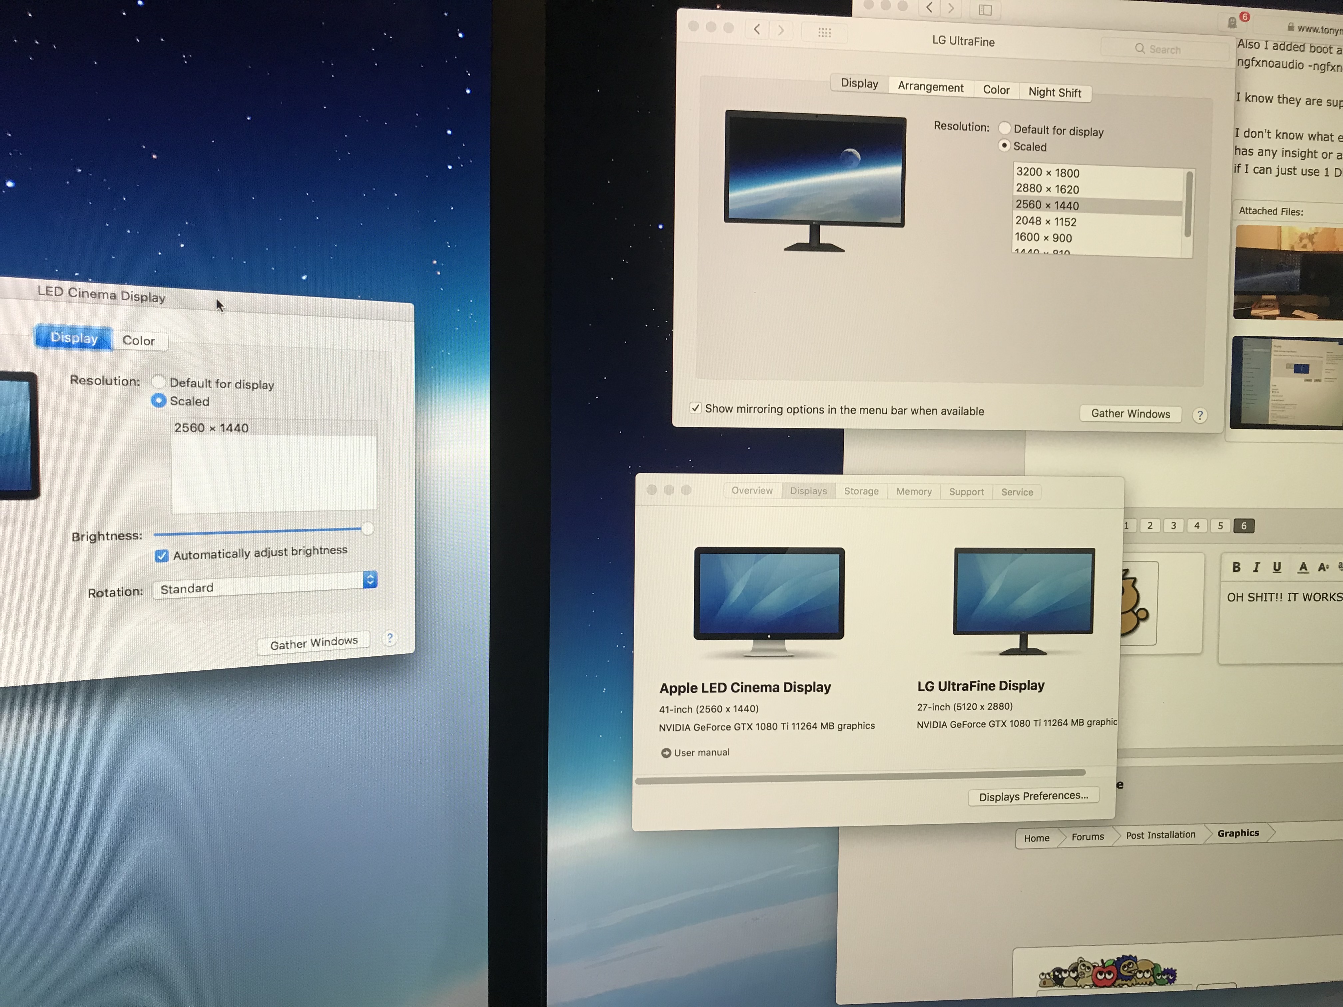The height and width of the screenshot is (1007, 1343).
Task: Open the notification bell with badge 6
Action: tap(1232, 22)
